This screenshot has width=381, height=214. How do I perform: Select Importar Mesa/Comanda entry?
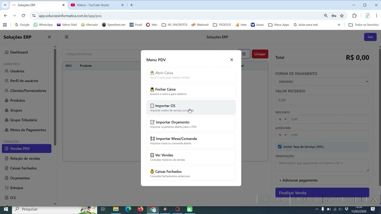click(191, 141)
